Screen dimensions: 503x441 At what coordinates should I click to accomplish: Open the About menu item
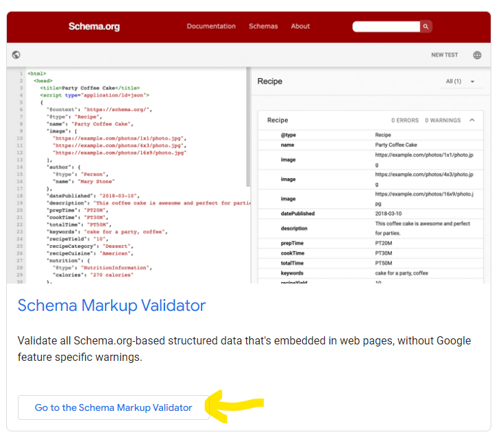click(x=300, y=27)
